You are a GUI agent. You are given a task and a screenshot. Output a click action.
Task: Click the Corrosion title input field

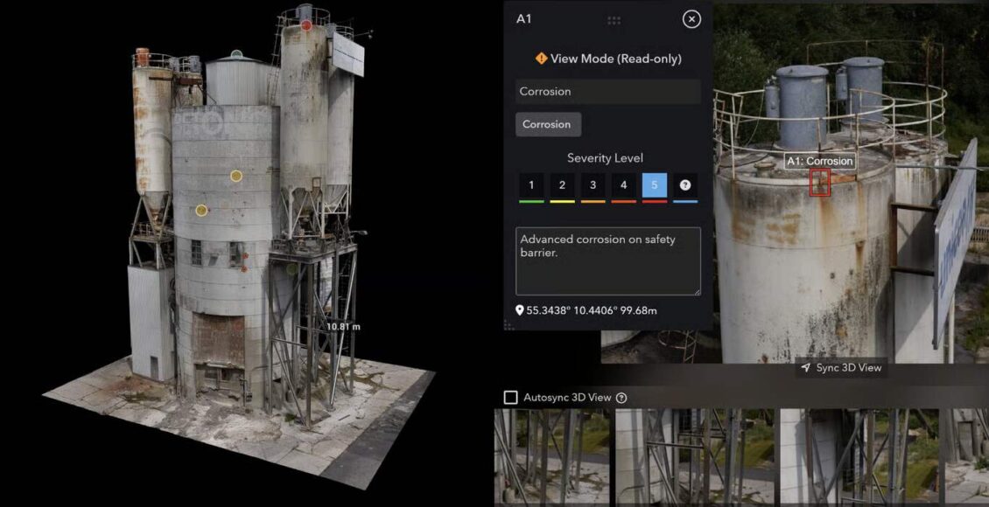point(608,91)
